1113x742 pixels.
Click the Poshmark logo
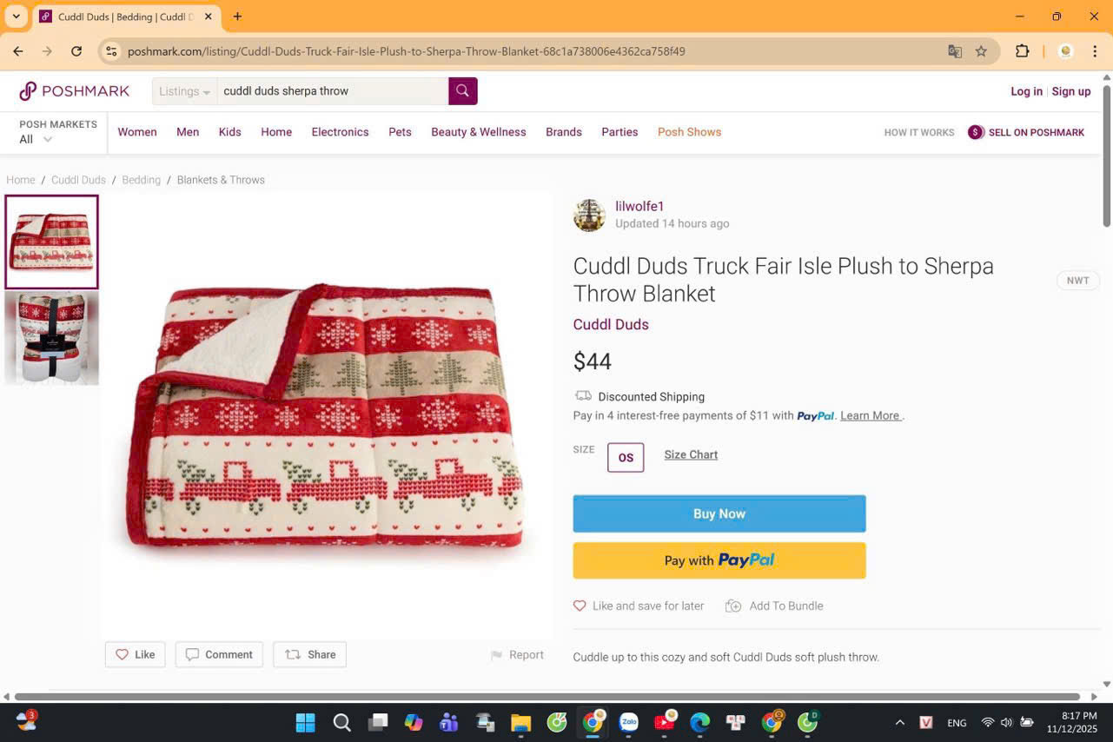tap(75, 91)
